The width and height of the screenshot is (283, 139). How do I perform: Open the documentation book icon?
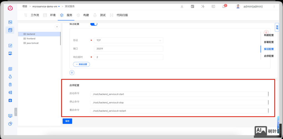(213, 6)
